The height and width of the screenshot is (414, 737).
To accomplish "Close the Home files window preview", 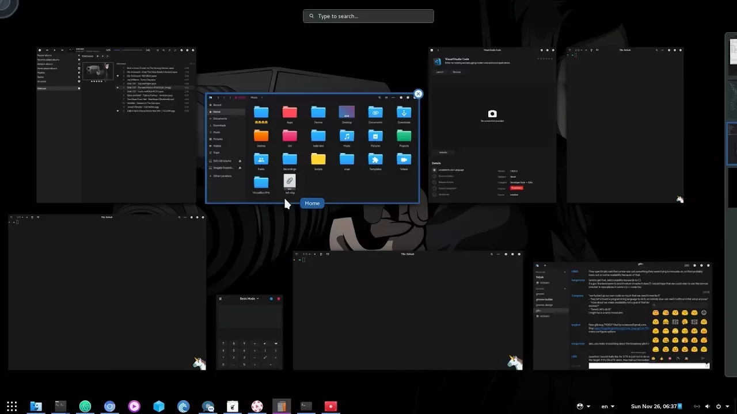I will click(x=419, y=94).
